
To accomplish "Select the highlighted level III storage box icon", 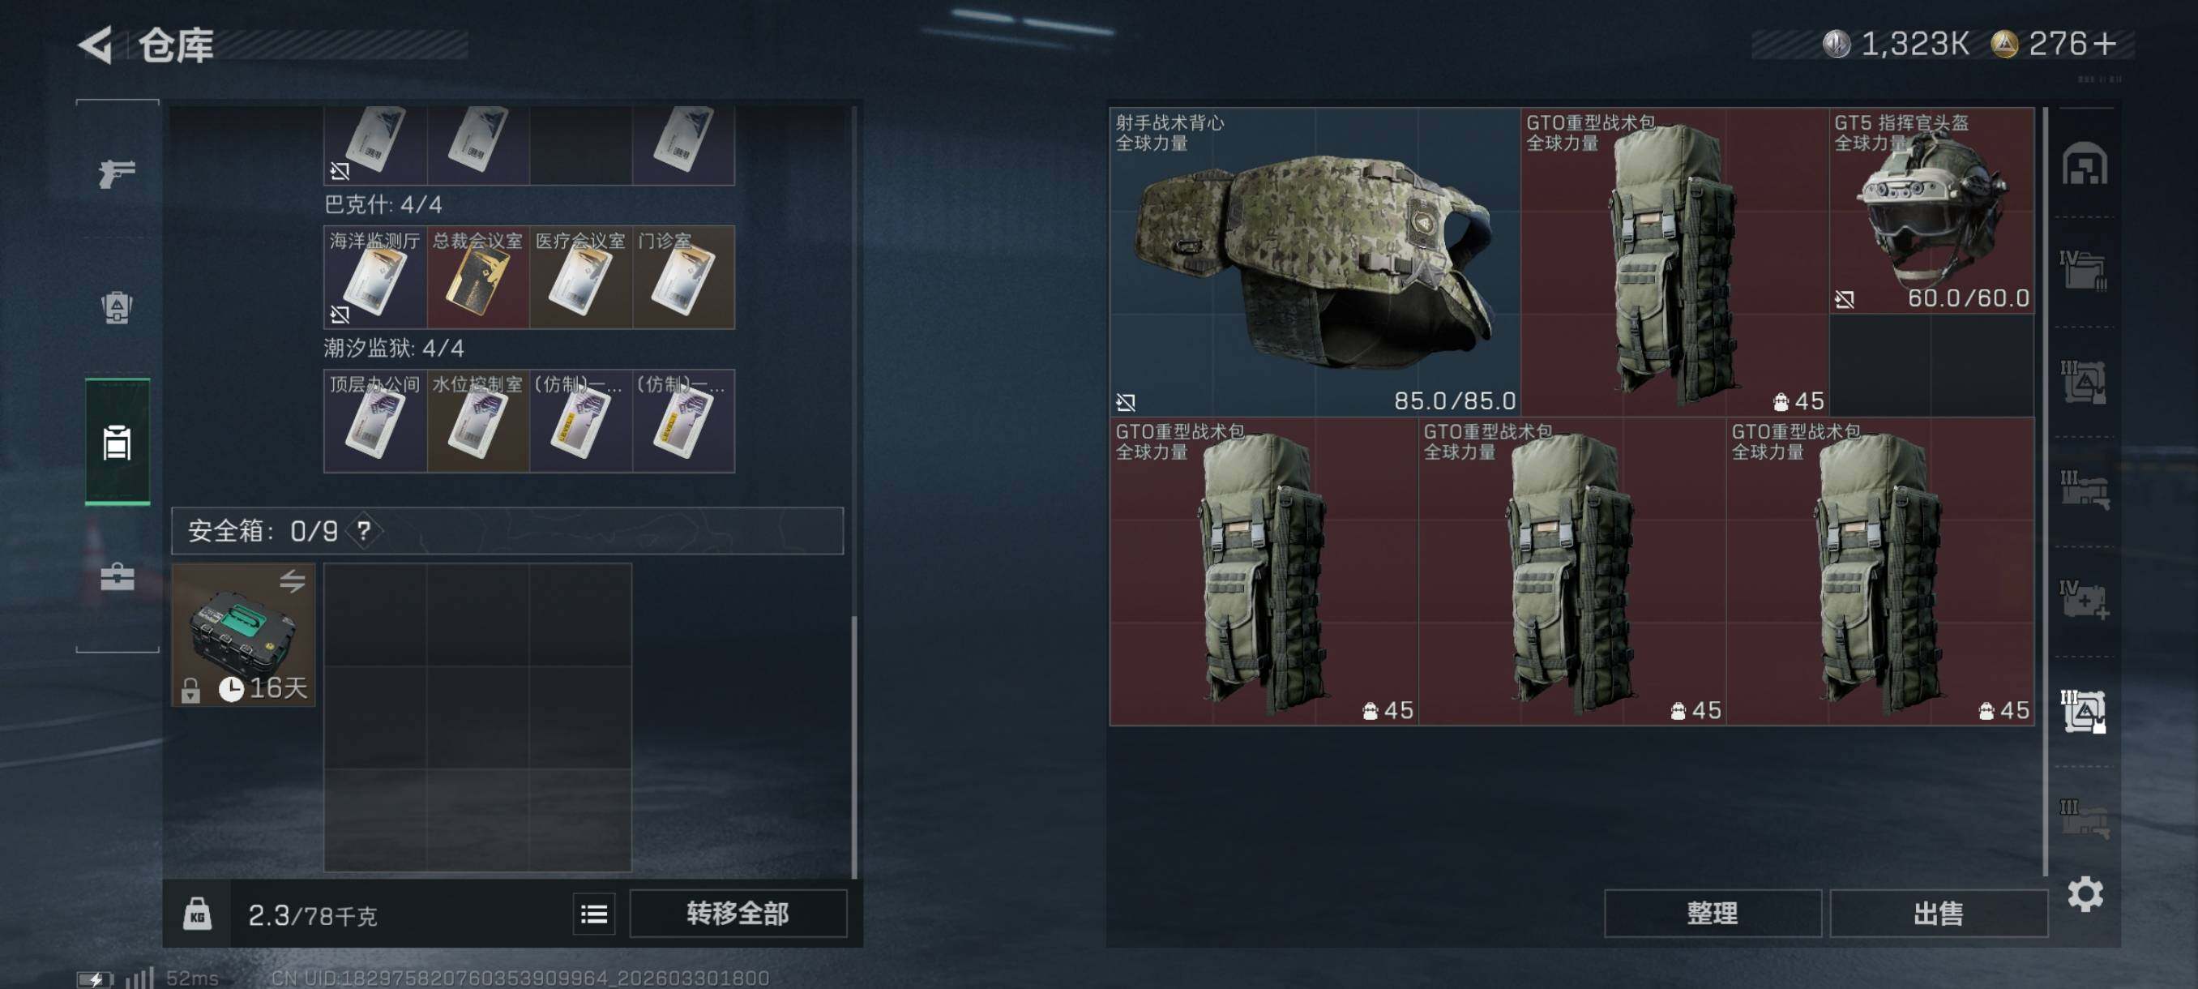I will pyautogui.click(x=2085, y=712).
